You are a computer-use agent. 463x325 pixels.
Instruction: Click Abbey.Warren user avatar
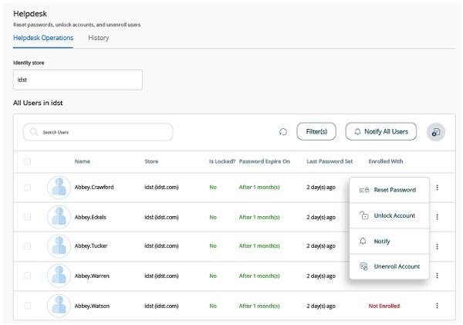pos(59,276)
